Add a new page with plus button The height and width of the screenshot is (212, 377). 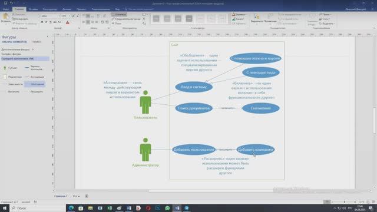point(87,196)
